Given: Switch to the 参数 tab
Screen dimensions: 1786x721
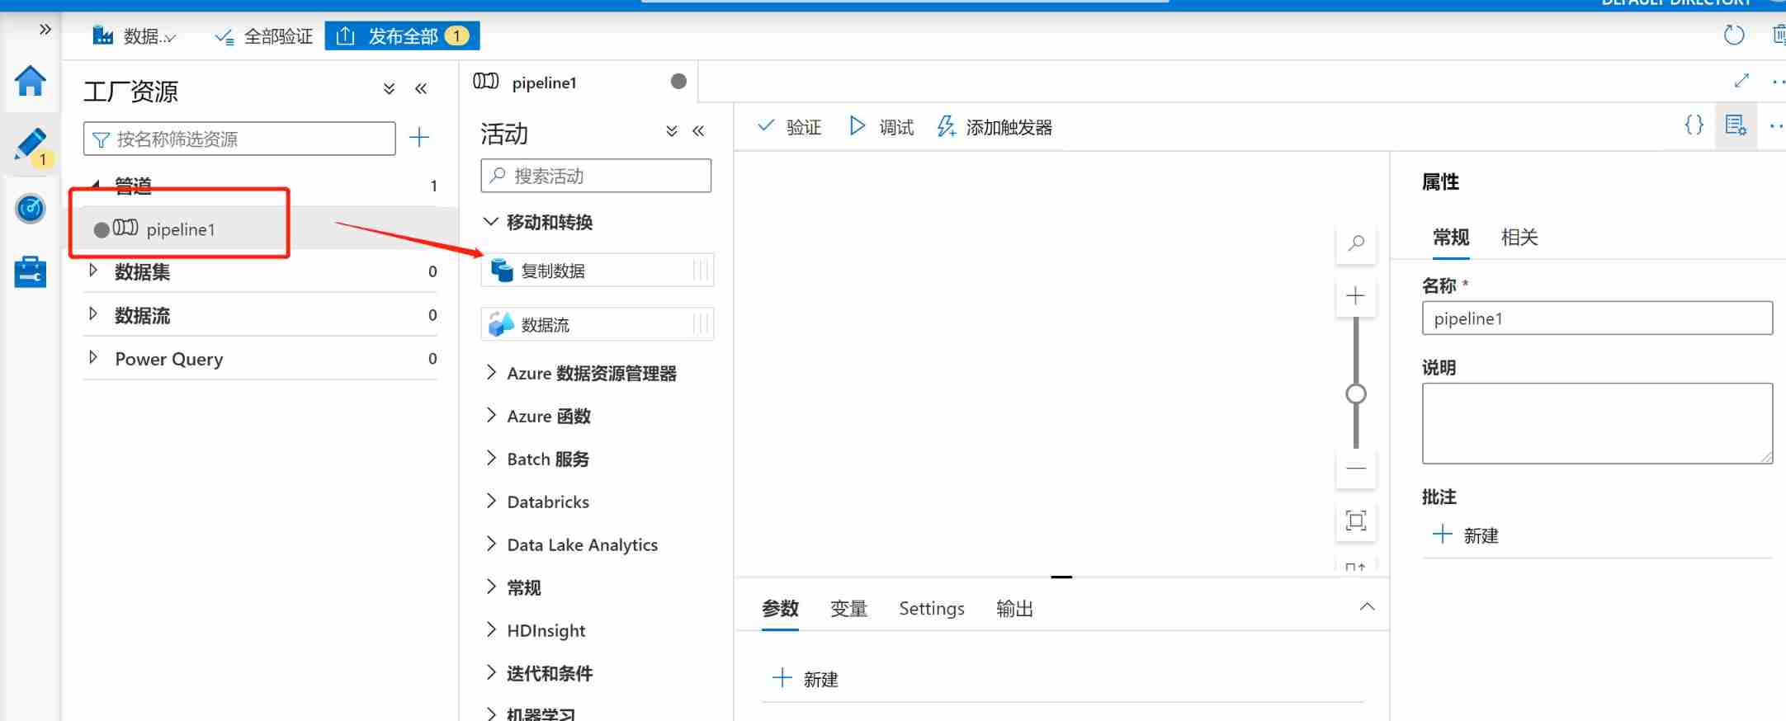Looking at the screenshot, I should coord(780,609).
